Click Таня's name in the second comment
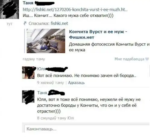The image size is (150, 137). (42, 93)
